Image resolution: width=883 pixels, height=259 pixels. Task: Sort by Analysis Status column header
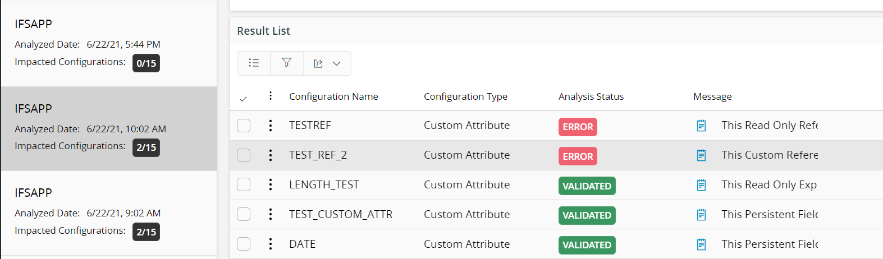click(x=591, y=96)
